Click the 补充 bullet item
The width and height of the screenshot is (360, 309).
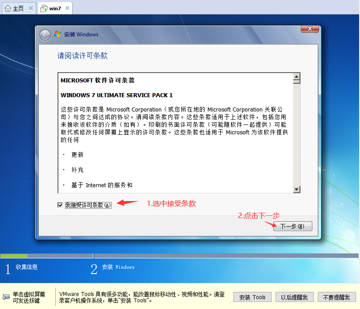[x=77, y=170]
